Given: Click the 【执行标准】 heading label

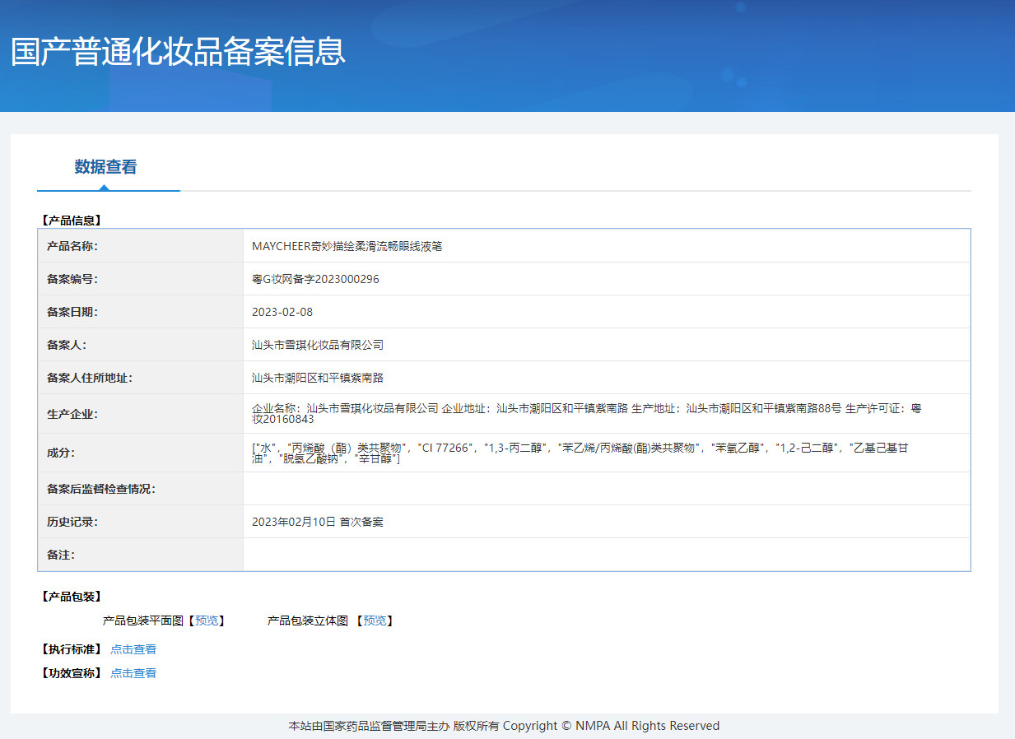Looking at the screenshot, I should tap(70, 649).
